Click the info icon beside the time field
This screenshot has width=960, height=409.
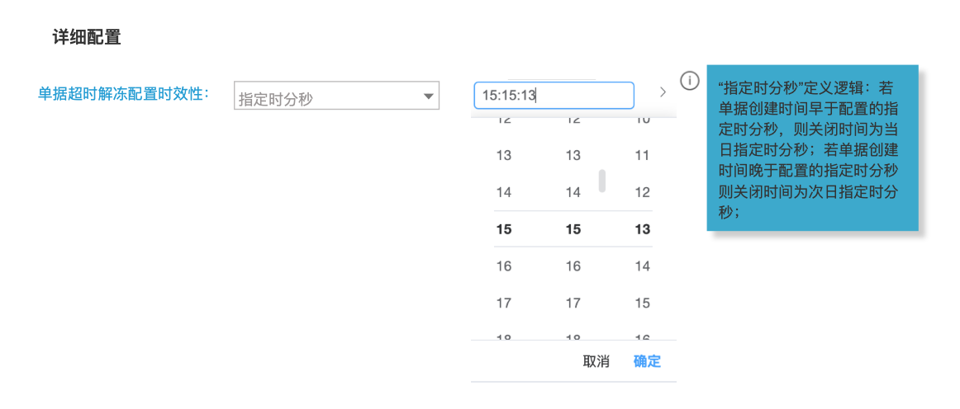coord(689,81)
